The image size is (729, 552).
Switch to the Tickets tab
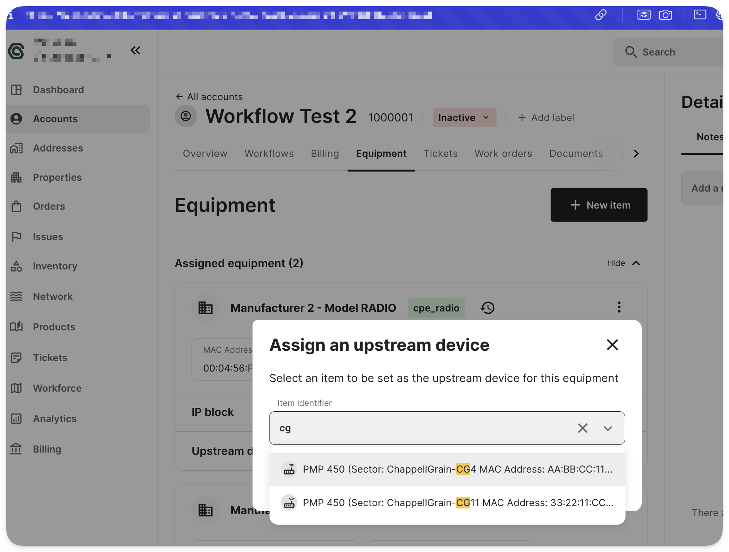click(x=441, y=153)
